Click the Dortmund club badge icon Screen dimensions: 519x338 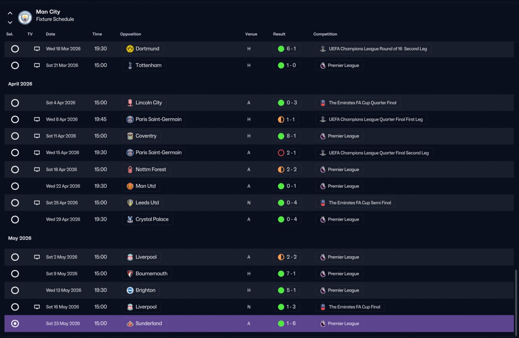(130, 49)
